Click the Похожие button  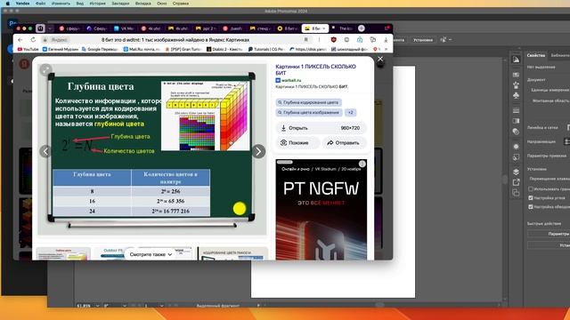click(x=298, y=143)
